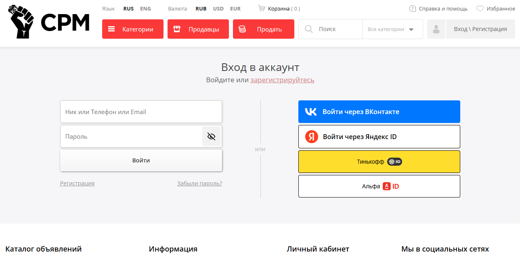The width and height of the screenshot is (520, 260).
Task: Select RUB currency
Action: click(201, 8)
